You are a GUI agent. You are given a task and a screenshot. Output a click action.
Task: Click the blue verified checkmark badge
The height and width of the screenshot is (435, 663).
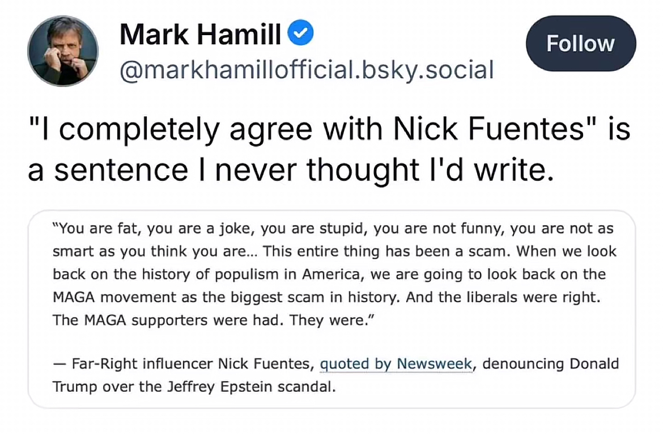pyautogui.click(x=301, y=35)
